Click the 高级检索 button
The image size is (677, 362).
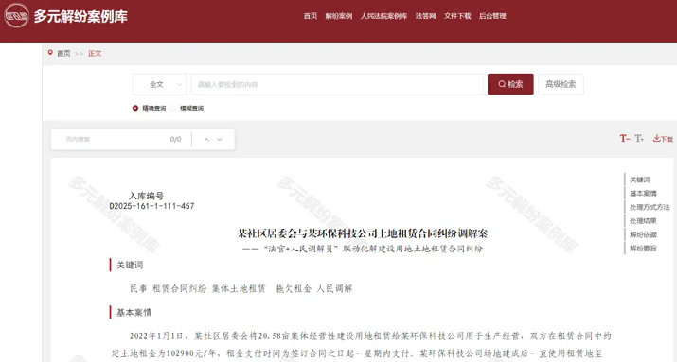point(561,84)
